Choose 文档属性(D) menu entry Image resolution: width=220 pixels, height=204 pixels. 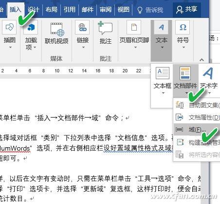point(197,117)
